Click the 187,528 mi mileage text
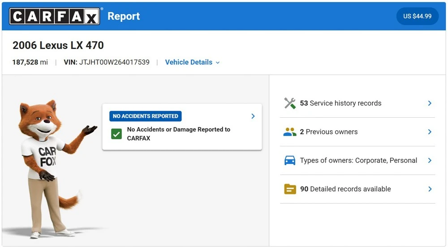 click(x=30, y=62)
